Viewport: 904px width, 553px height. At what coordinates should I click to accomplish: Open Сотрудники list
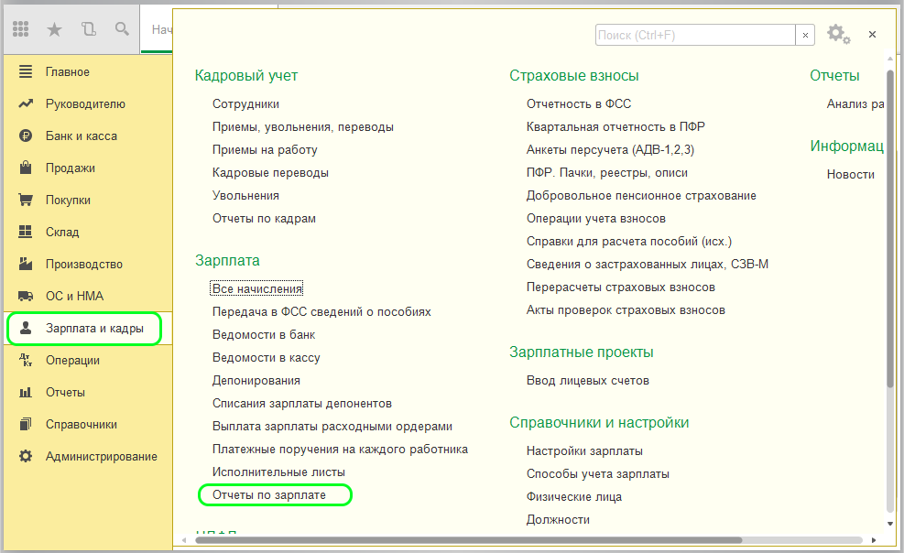245,104
